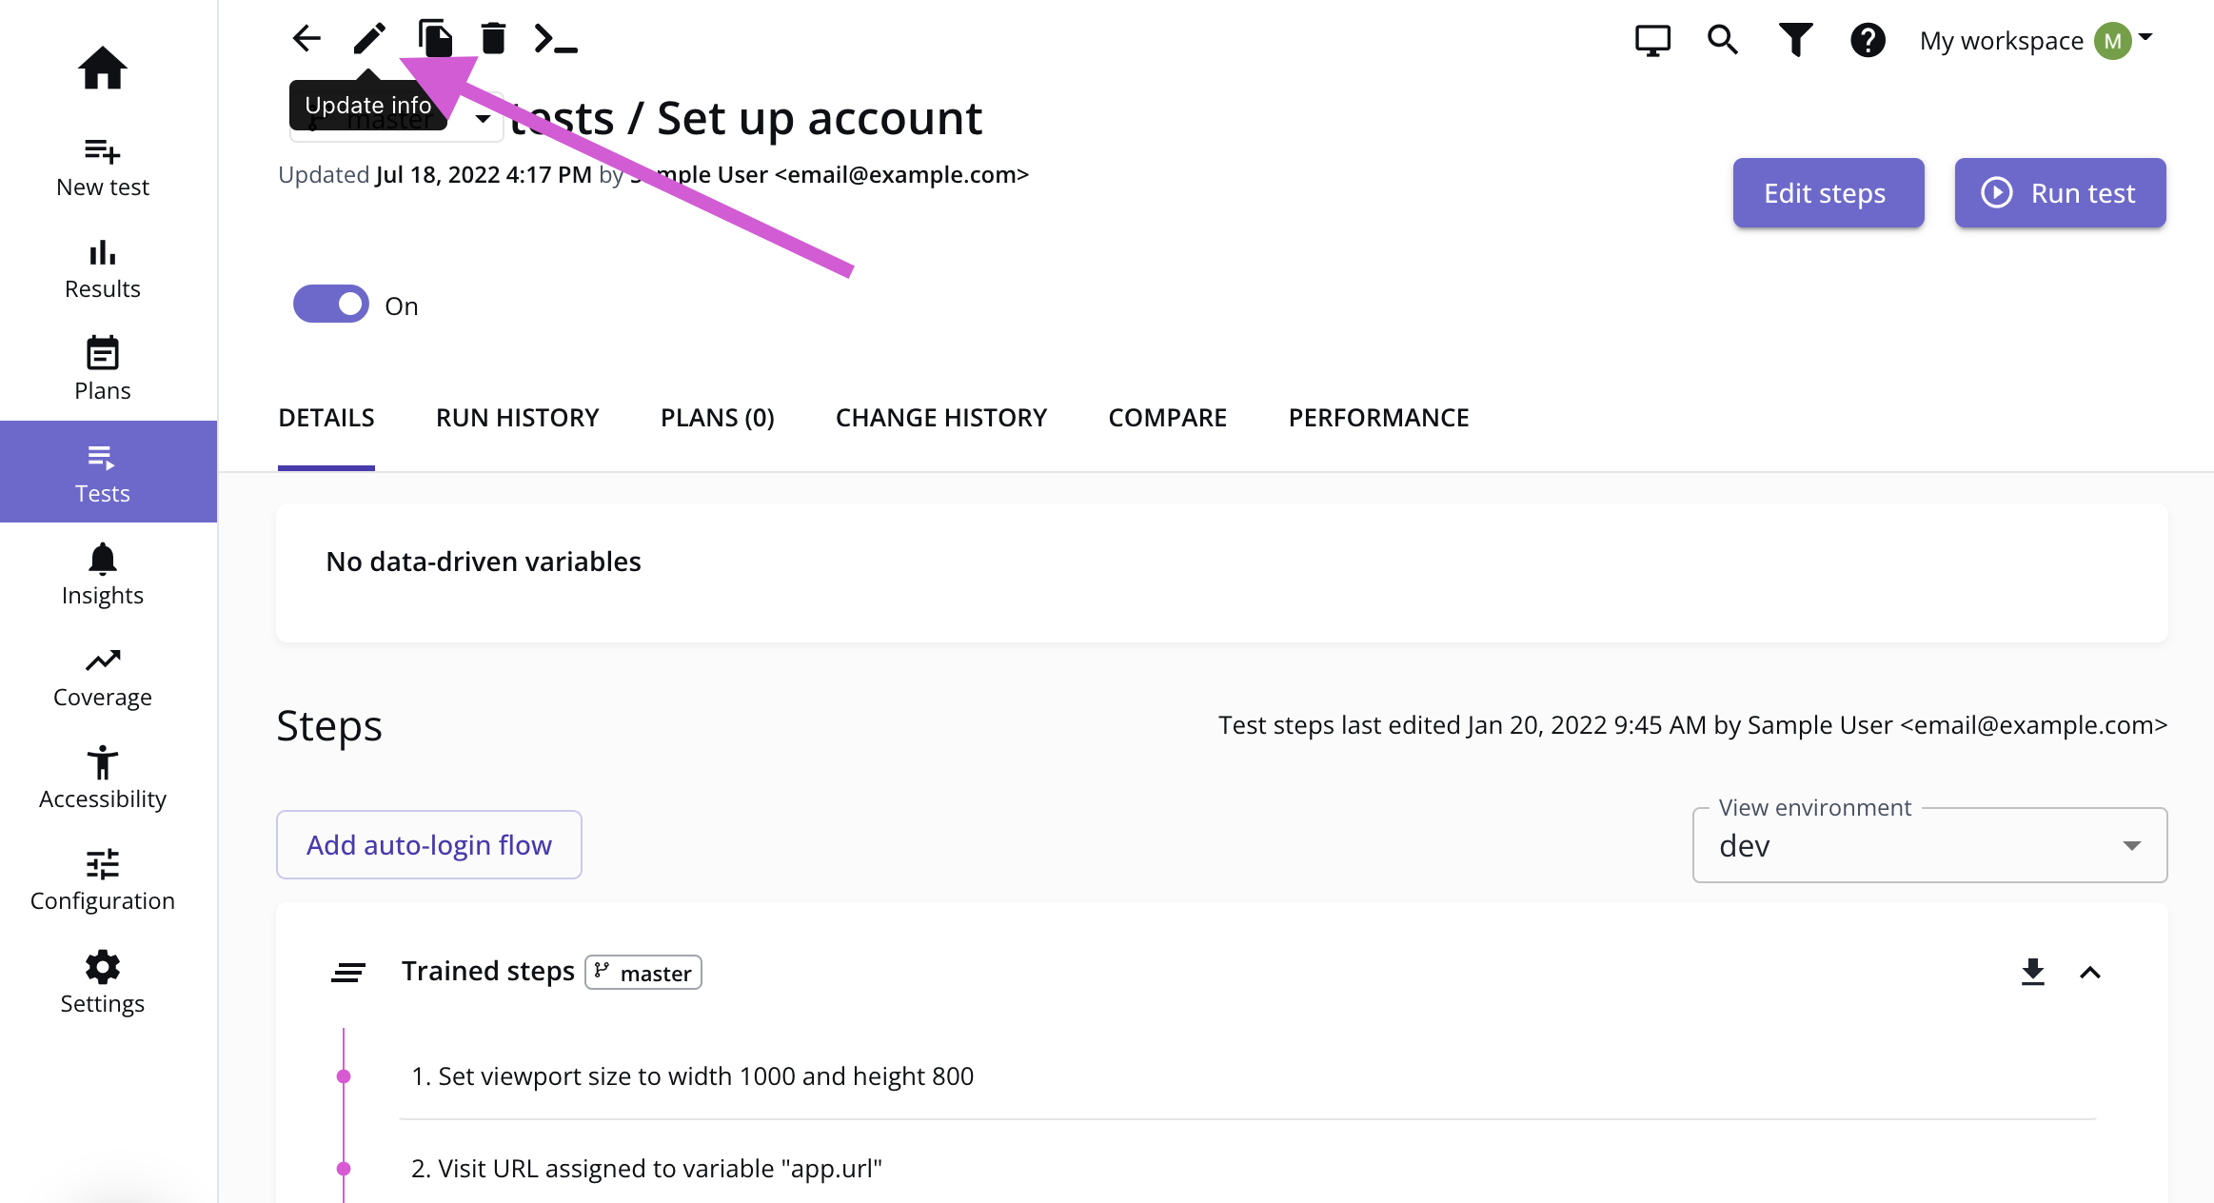This screenshot has width=2214, height=1203.
Task: Open the View environment dev dropdown
Action: [x=1929, y=845]
